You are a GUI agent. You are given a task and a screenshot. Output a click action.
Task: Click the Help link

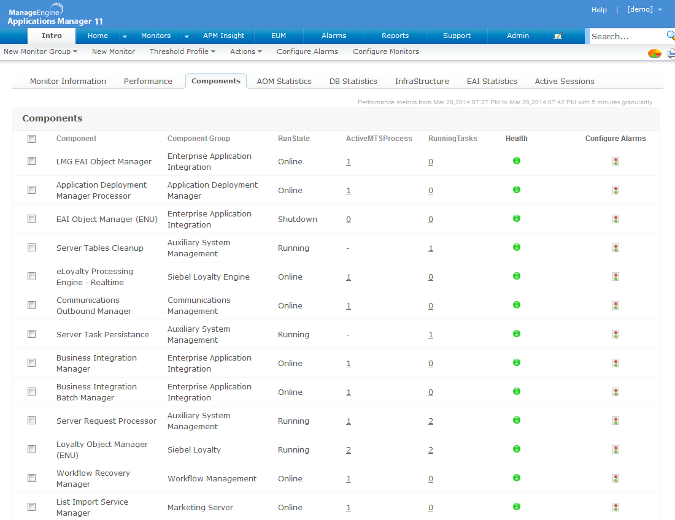tap(599, 10)
